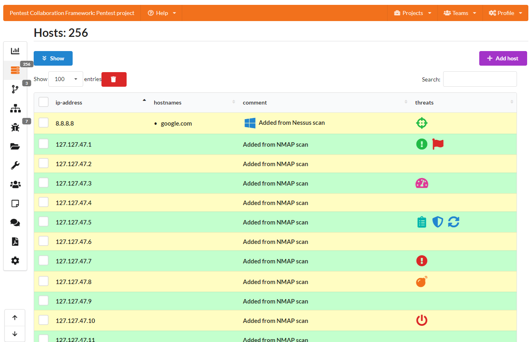Open the users group sidebar icon

coord(15,184)
